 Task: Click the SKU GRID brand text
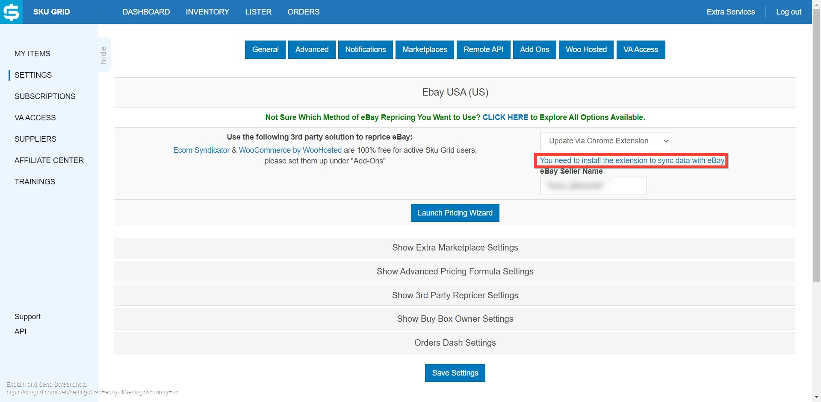click(x=51, y=12)
